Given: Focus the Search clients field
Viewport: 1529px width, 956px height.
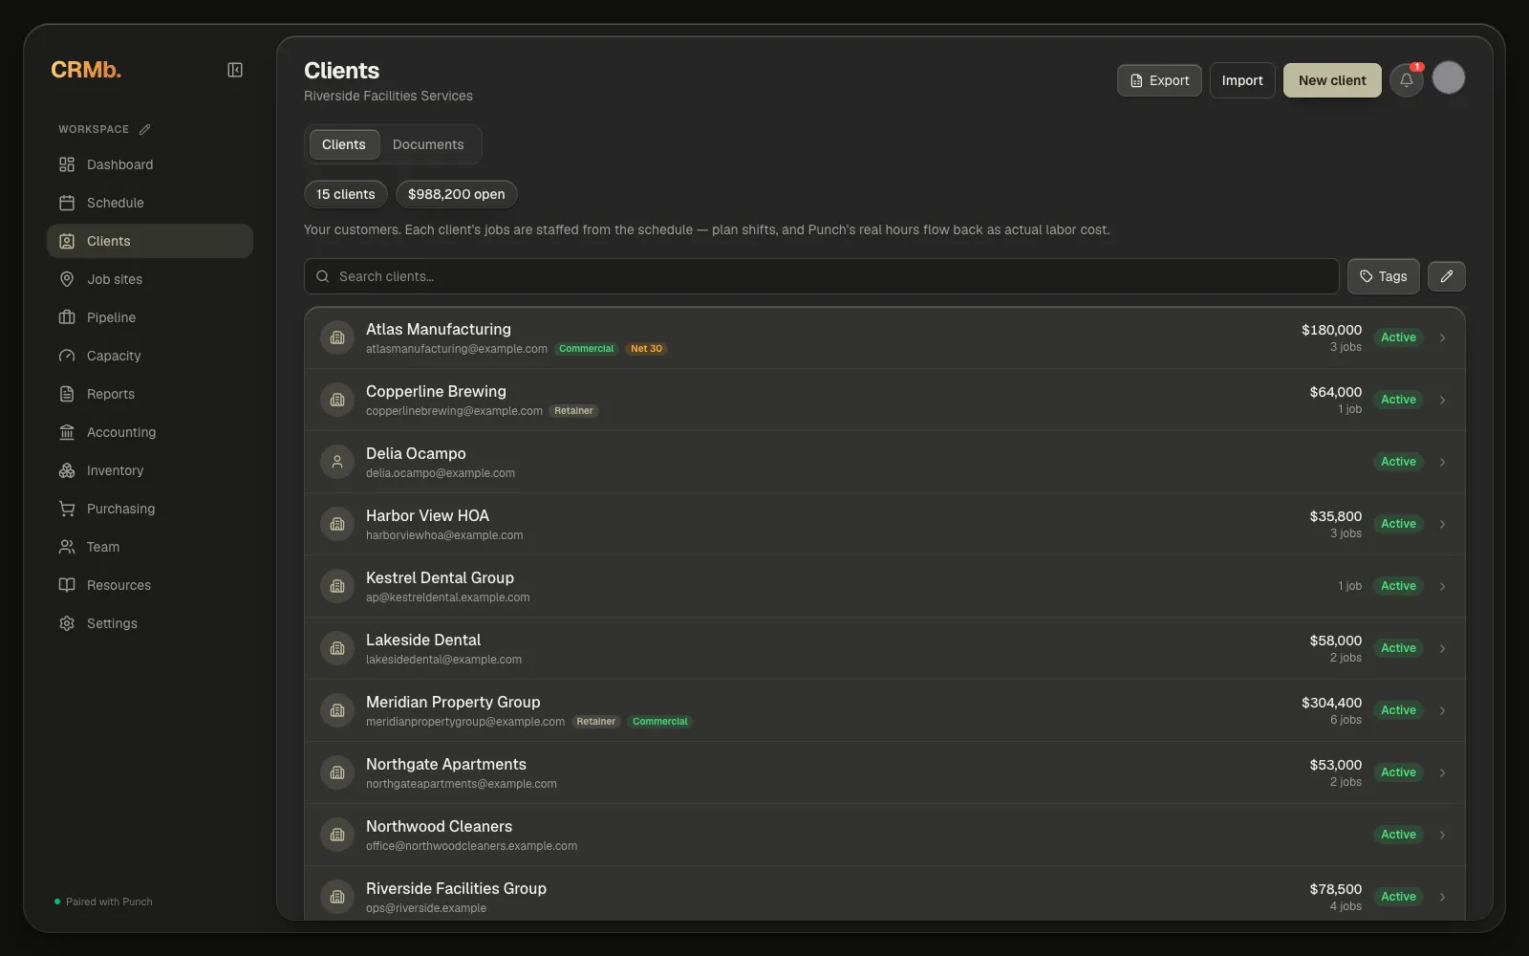Looking at the screenshot, I should pyautogui.click(x=821, y=276).
